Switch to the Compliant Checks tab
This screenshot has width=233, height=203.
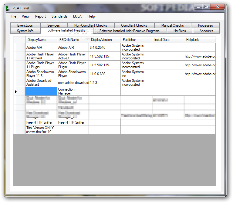(134, 25)
